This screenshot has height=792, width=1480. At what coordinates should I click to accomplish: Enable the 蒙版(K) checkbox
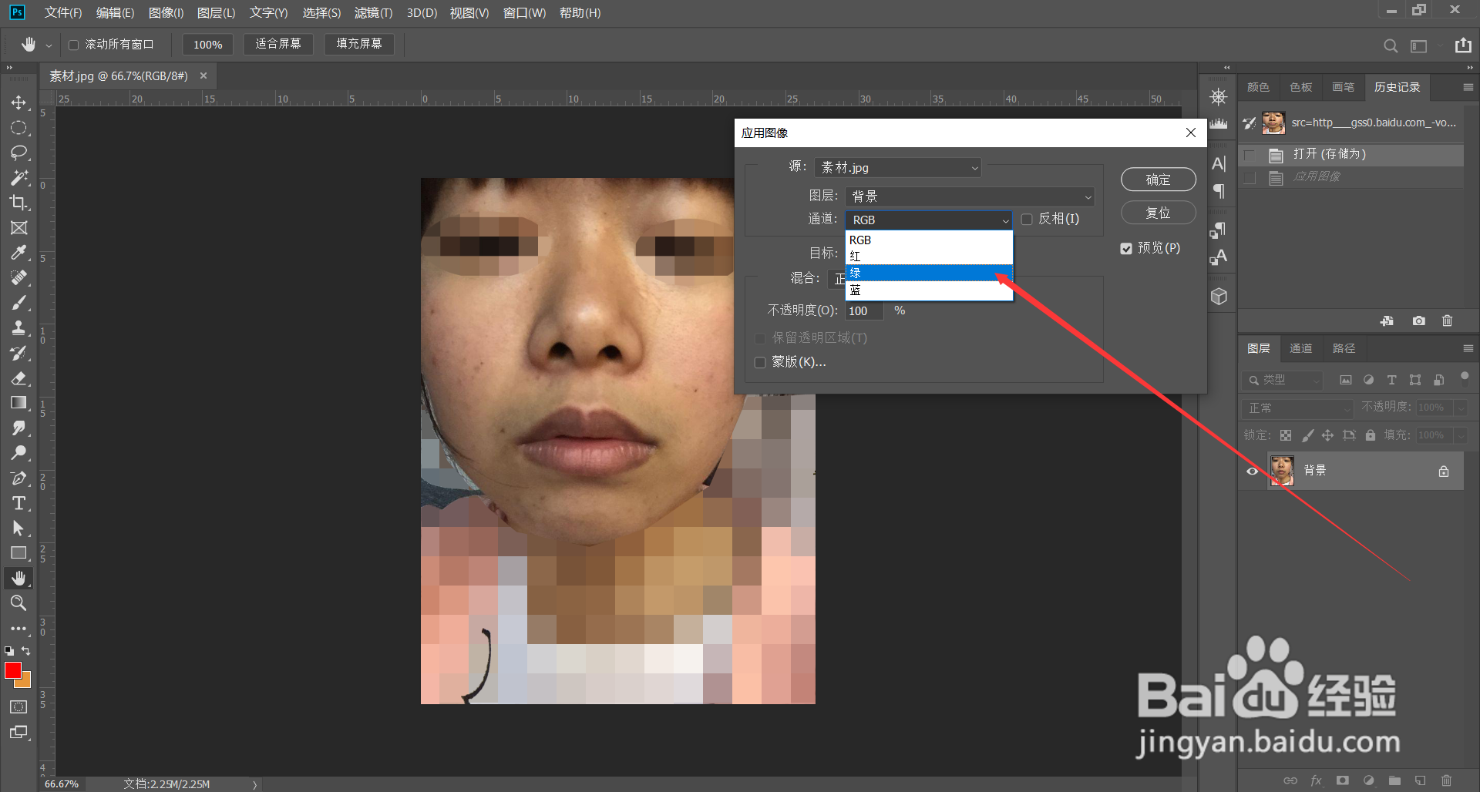pyautogui.click(x=760, y=362)
